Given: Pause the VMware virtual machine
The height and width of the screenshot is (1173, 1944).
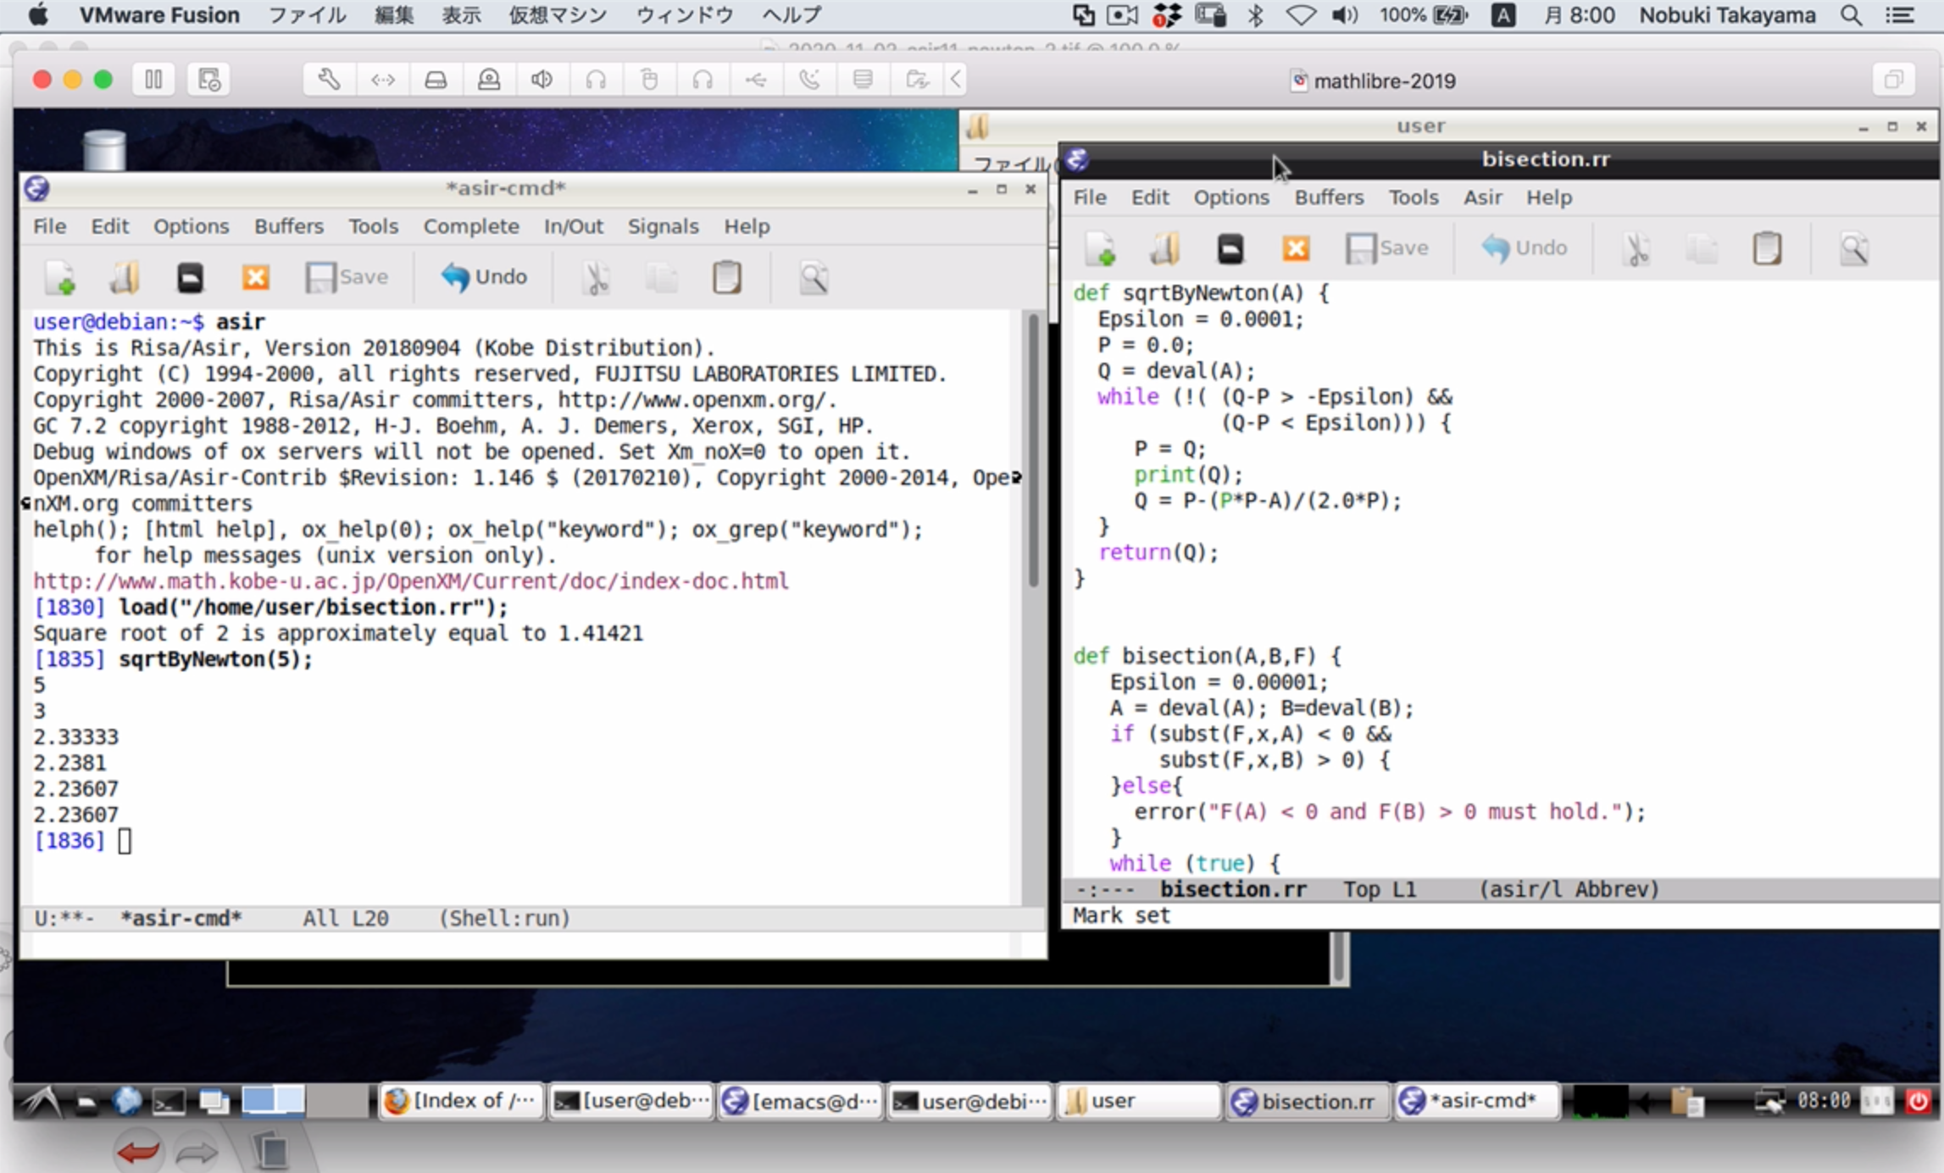Looking at the screenshot, I should [153, 80].
